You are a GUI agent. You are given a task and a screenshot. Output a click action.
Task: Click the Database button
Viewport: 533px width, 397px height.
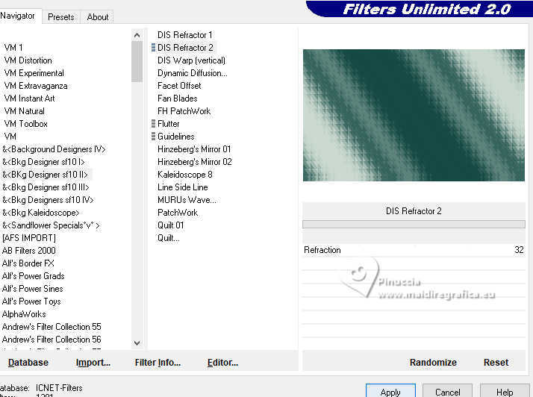28,363
